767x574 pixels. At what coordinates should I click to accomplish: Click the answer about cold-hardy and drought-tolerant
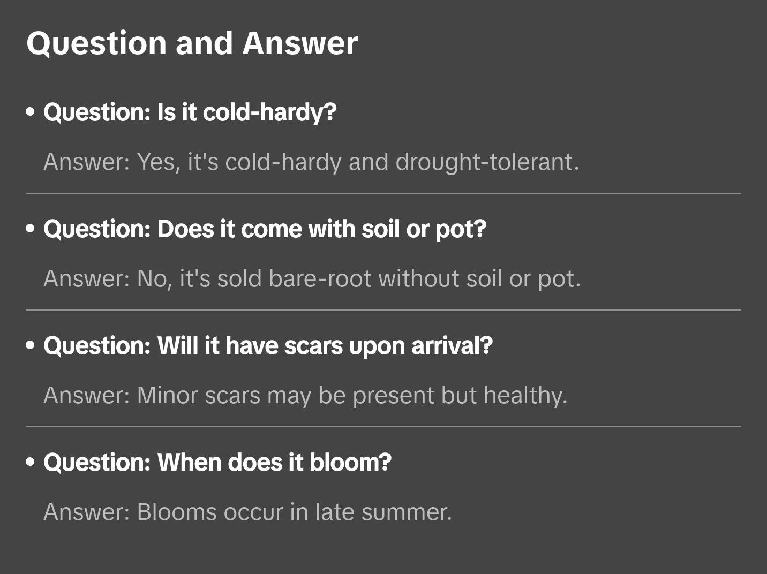tap(311, 162)
